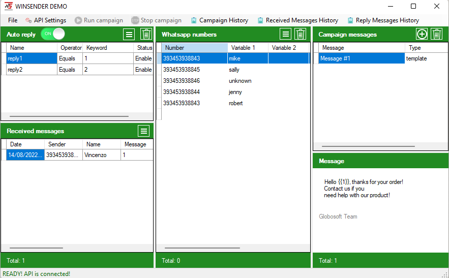Click the Campaign messages trash icon

[437, 34]
